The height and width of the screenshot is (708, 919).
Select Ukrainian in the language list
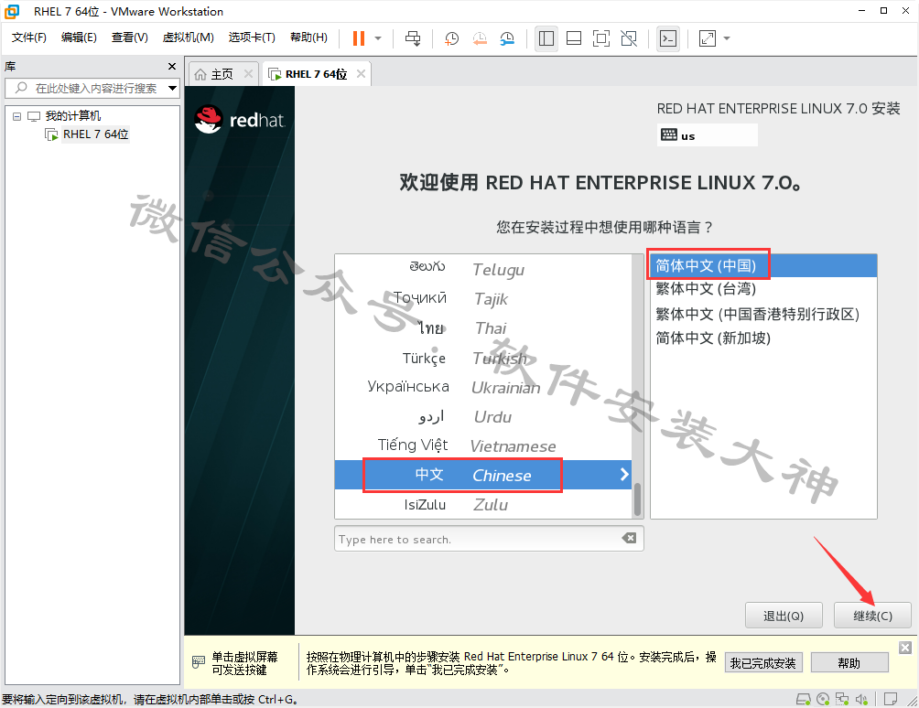[x=483, y=387]
